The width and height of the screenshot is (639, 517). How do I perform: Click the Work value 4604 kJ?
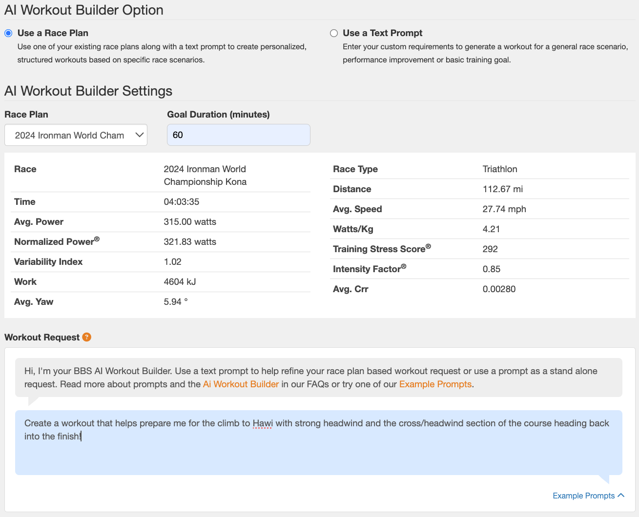tap(180, 282)
